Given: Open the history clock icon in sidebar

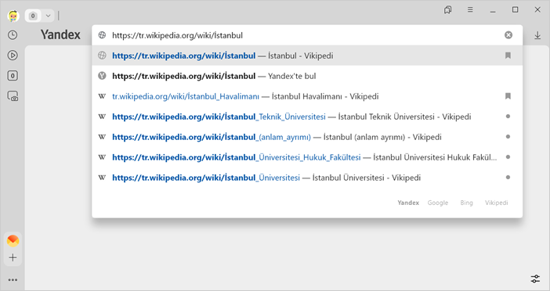Looking at the screenshot, I should 13,35.
